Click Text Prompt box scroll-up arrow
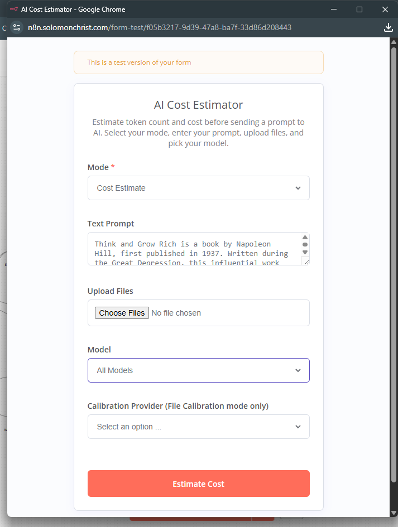The width and height of the screenshot is (398, 527). pos(305,237)
